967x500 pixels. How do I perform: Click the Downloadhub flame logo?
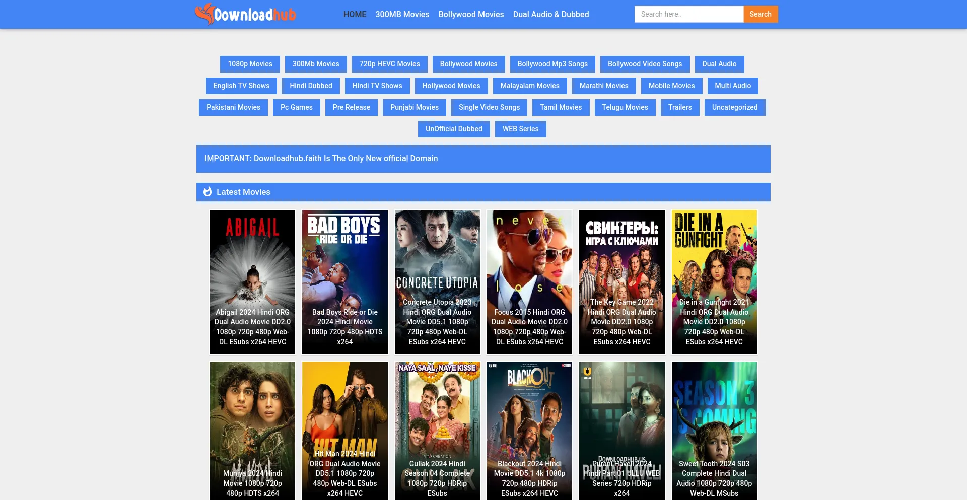pos(204,14)
